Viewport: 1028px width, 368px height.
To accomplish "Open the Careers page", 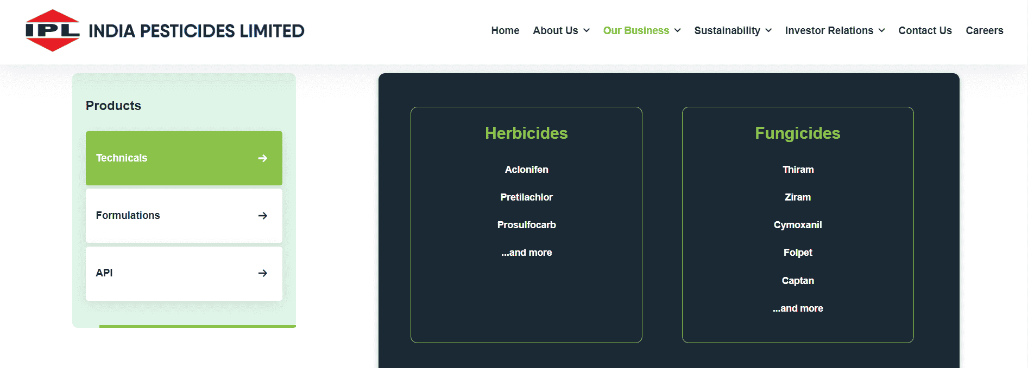I will tap(984, 30).
